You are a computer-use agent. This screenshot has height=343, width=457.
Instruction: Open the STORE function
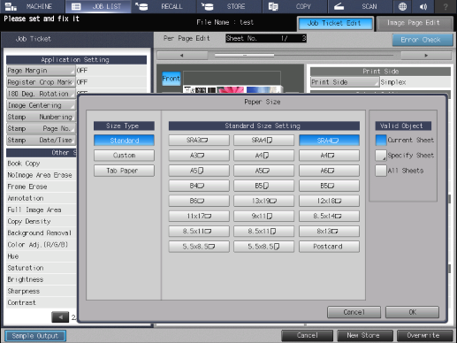click(229, 6)
